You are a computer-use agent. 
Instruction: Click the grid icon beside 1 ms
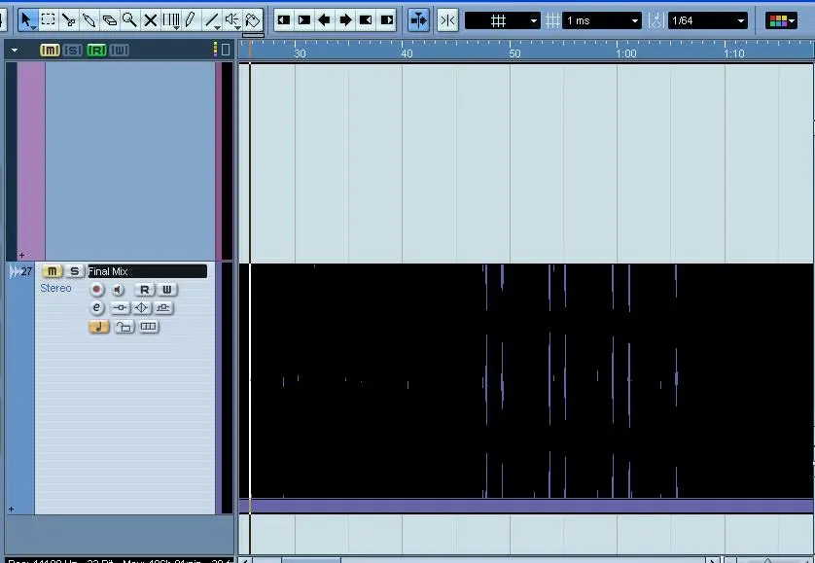tap(552, 20)
